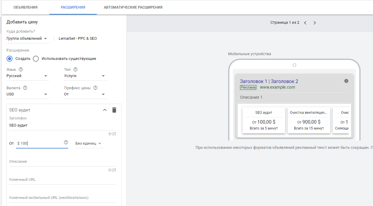Open the АВТОМАТИЧЕСКИЕ РАСШИРЕНИЯ tab
The width and height of the screenshot is (373, 206).
(x=133, y=7)
